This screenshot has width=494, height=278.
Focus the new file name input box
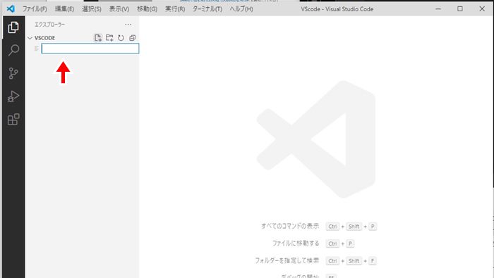[90, 49]
